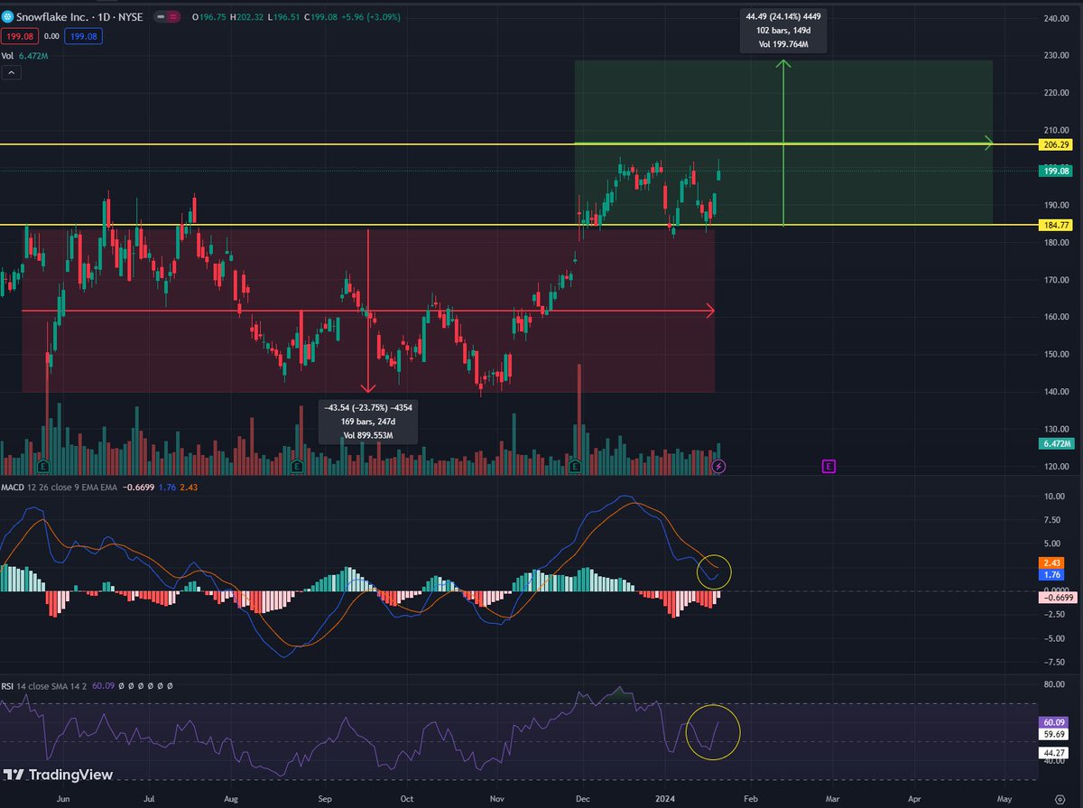Open the 1D timeframe selector

point(105,16)
